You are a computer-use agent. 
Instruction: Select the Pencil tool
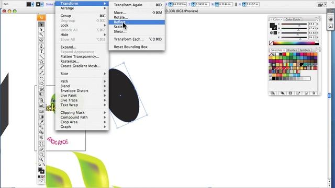(x=41, y=73)
